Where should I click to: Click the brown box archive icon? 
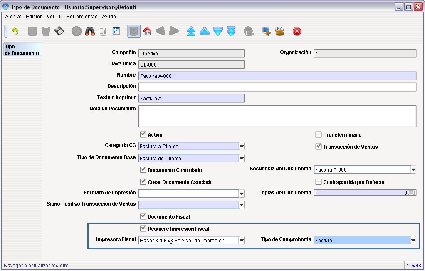coord(279,31)
